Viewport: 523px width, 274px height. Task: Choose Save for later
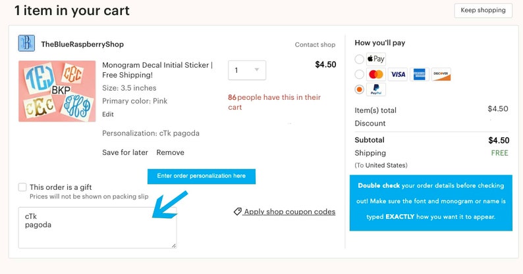125,152
